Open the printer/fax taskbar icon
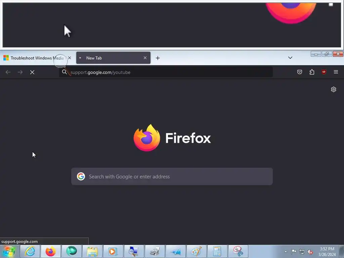Image resolution: width=344 pixels, height=258 pixels. point(155,251)
